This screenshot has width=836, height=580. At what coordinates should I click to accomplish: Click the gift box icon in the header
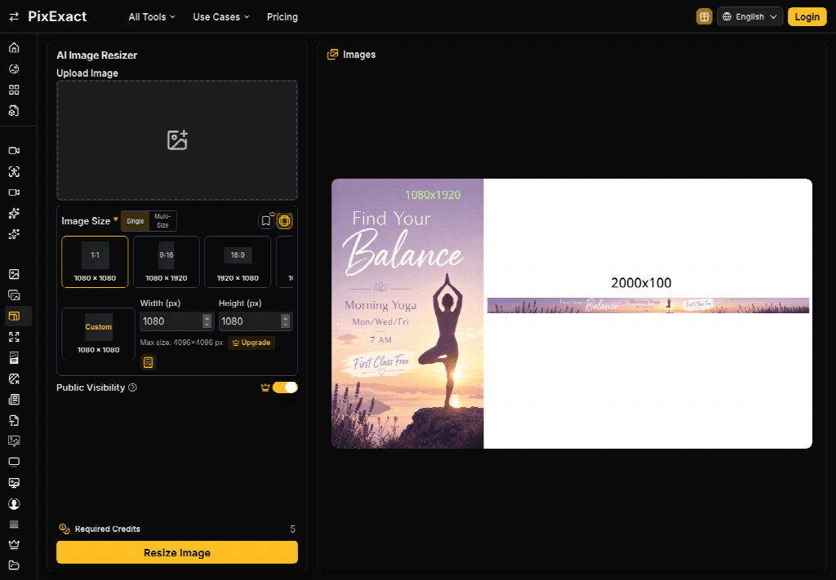click(704, 16)
